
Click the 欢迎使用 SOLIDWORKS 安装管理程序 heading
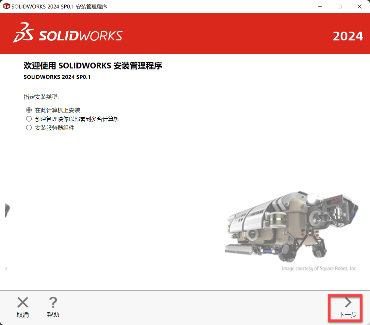coord(93,66)
